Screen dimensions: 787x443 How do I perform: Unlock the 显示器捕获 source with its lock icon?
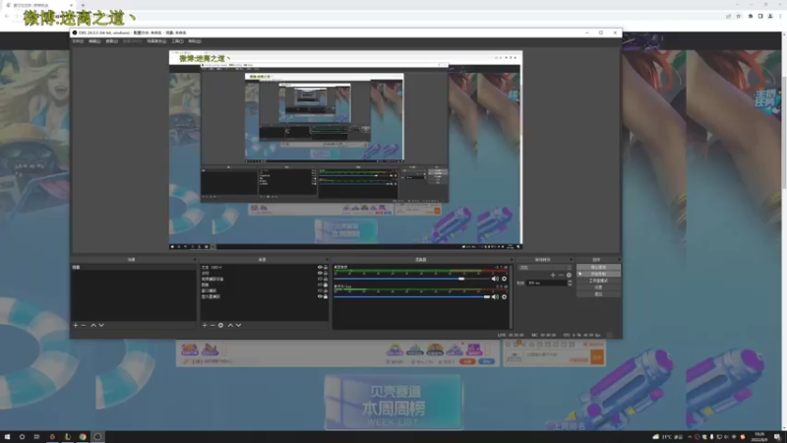click(x=326, y=296)
